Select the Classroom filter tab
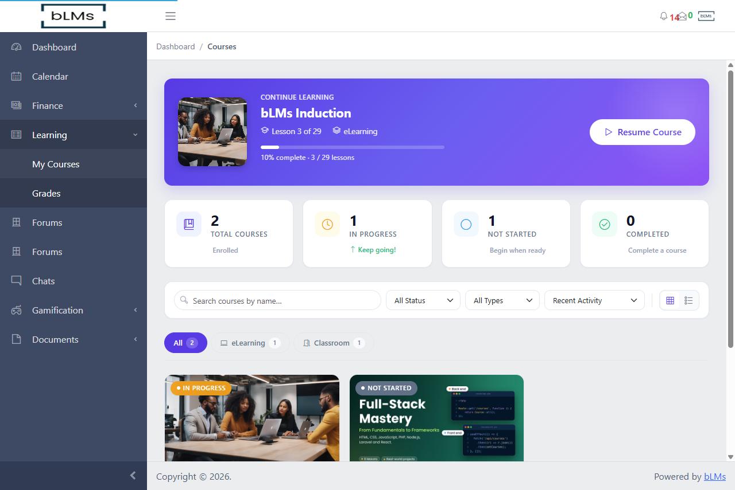Screen dimensions: 735x490 [334, 343]
